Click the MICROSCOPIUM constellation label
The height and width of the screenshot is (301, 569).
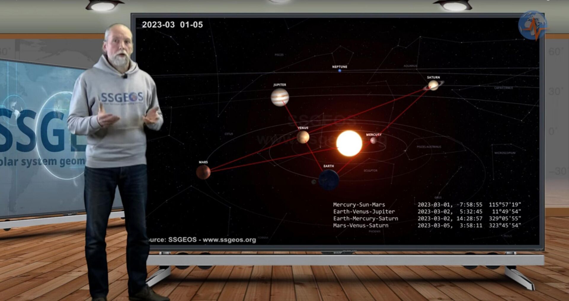coord(505,153)
